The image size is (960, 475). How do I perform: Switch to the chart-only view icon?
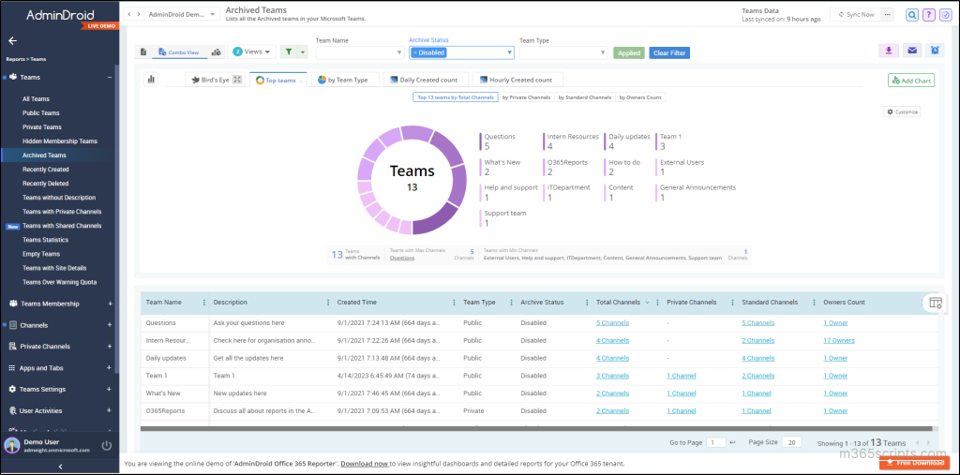click(x=217, y=52)
